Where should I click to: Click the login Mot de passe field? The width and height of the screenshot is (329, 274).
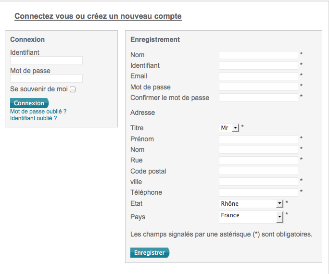46,79
